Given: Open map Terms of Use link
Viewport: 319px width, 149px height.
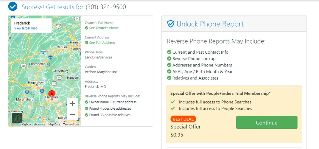Looking at the screenshot, I should tap(71, 125).
